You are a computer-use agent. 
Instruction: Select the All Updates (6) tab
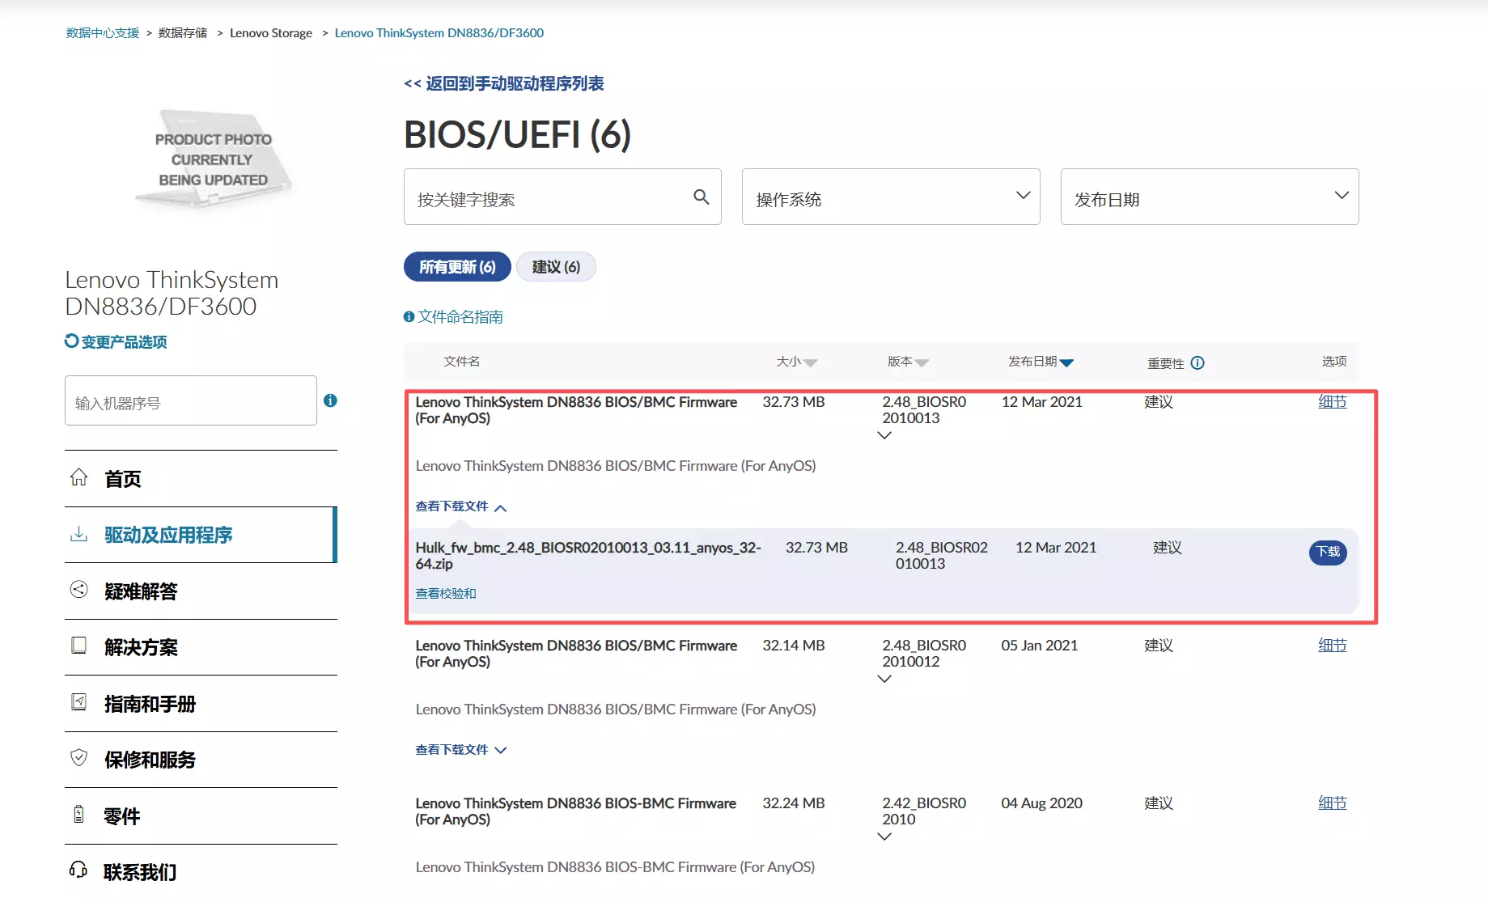point(457,267)
